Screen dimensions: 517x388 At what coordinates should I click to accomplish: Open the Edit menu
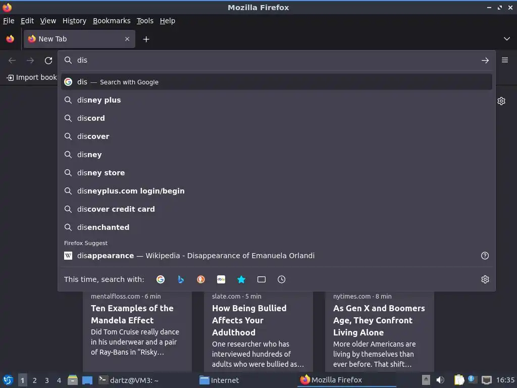tap(27, 21)
